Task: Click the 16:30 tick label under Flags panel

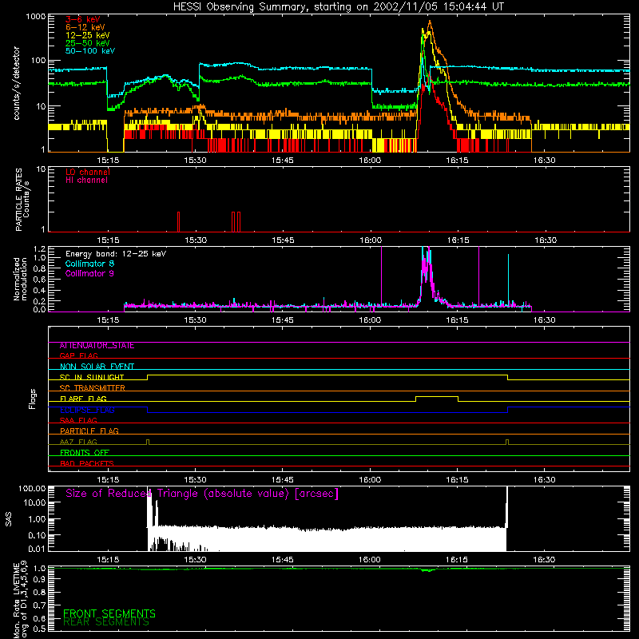Action: point(545,480)
